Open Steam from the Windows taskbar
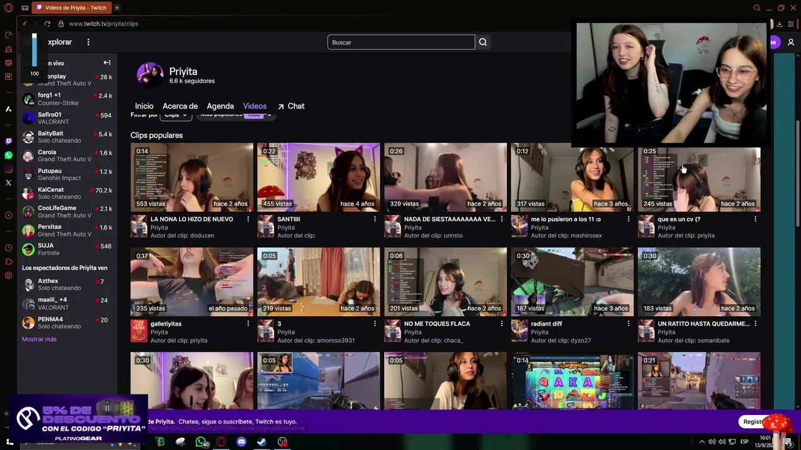Image resolution: width=801 pixels, height=450 pixels. [x=262, y=442]
